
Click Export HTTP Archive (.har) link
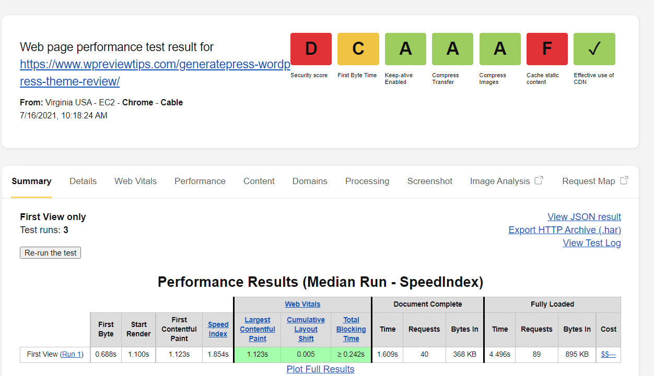[x=564, y=230]
